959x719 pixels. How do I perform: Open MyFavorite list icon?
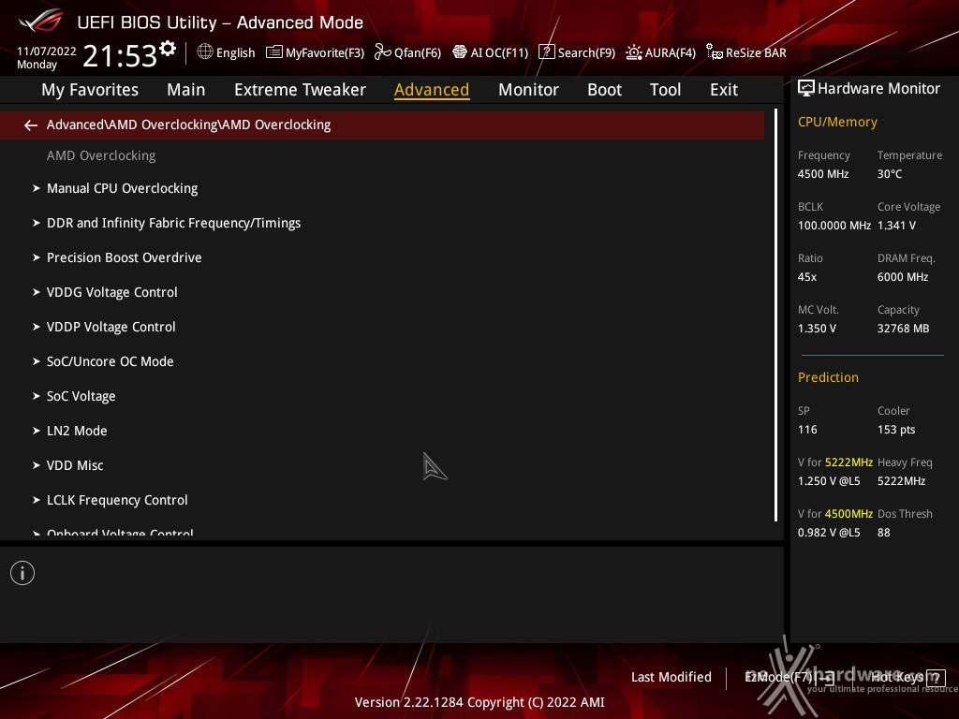click(274, 52)
